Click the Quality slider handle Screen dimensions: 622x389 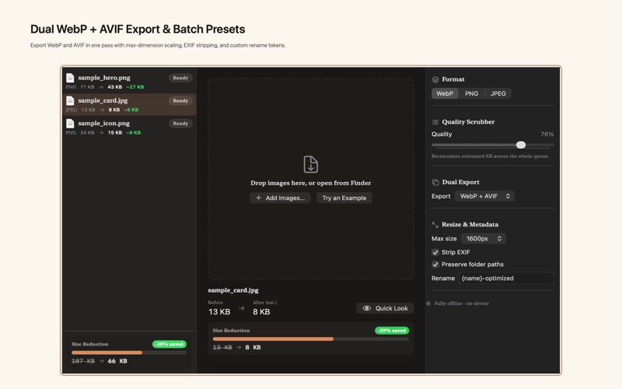click(521, 145)
